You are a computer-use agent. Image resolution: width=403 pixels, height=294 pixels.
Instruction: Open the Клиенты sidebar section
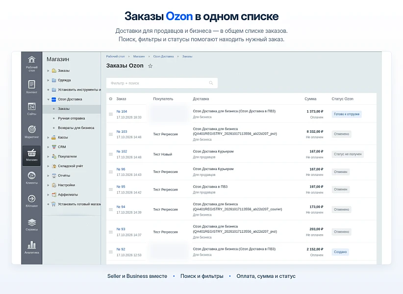point(31,177)
